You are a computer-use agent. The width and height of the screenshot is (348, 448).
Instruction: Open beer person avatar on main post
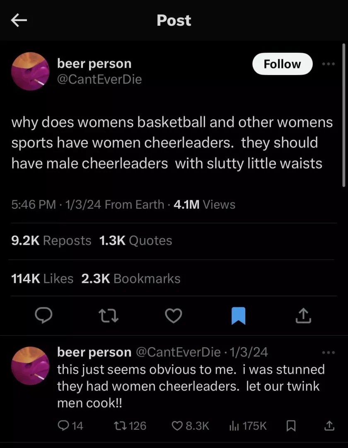click(x=30, y=71)
